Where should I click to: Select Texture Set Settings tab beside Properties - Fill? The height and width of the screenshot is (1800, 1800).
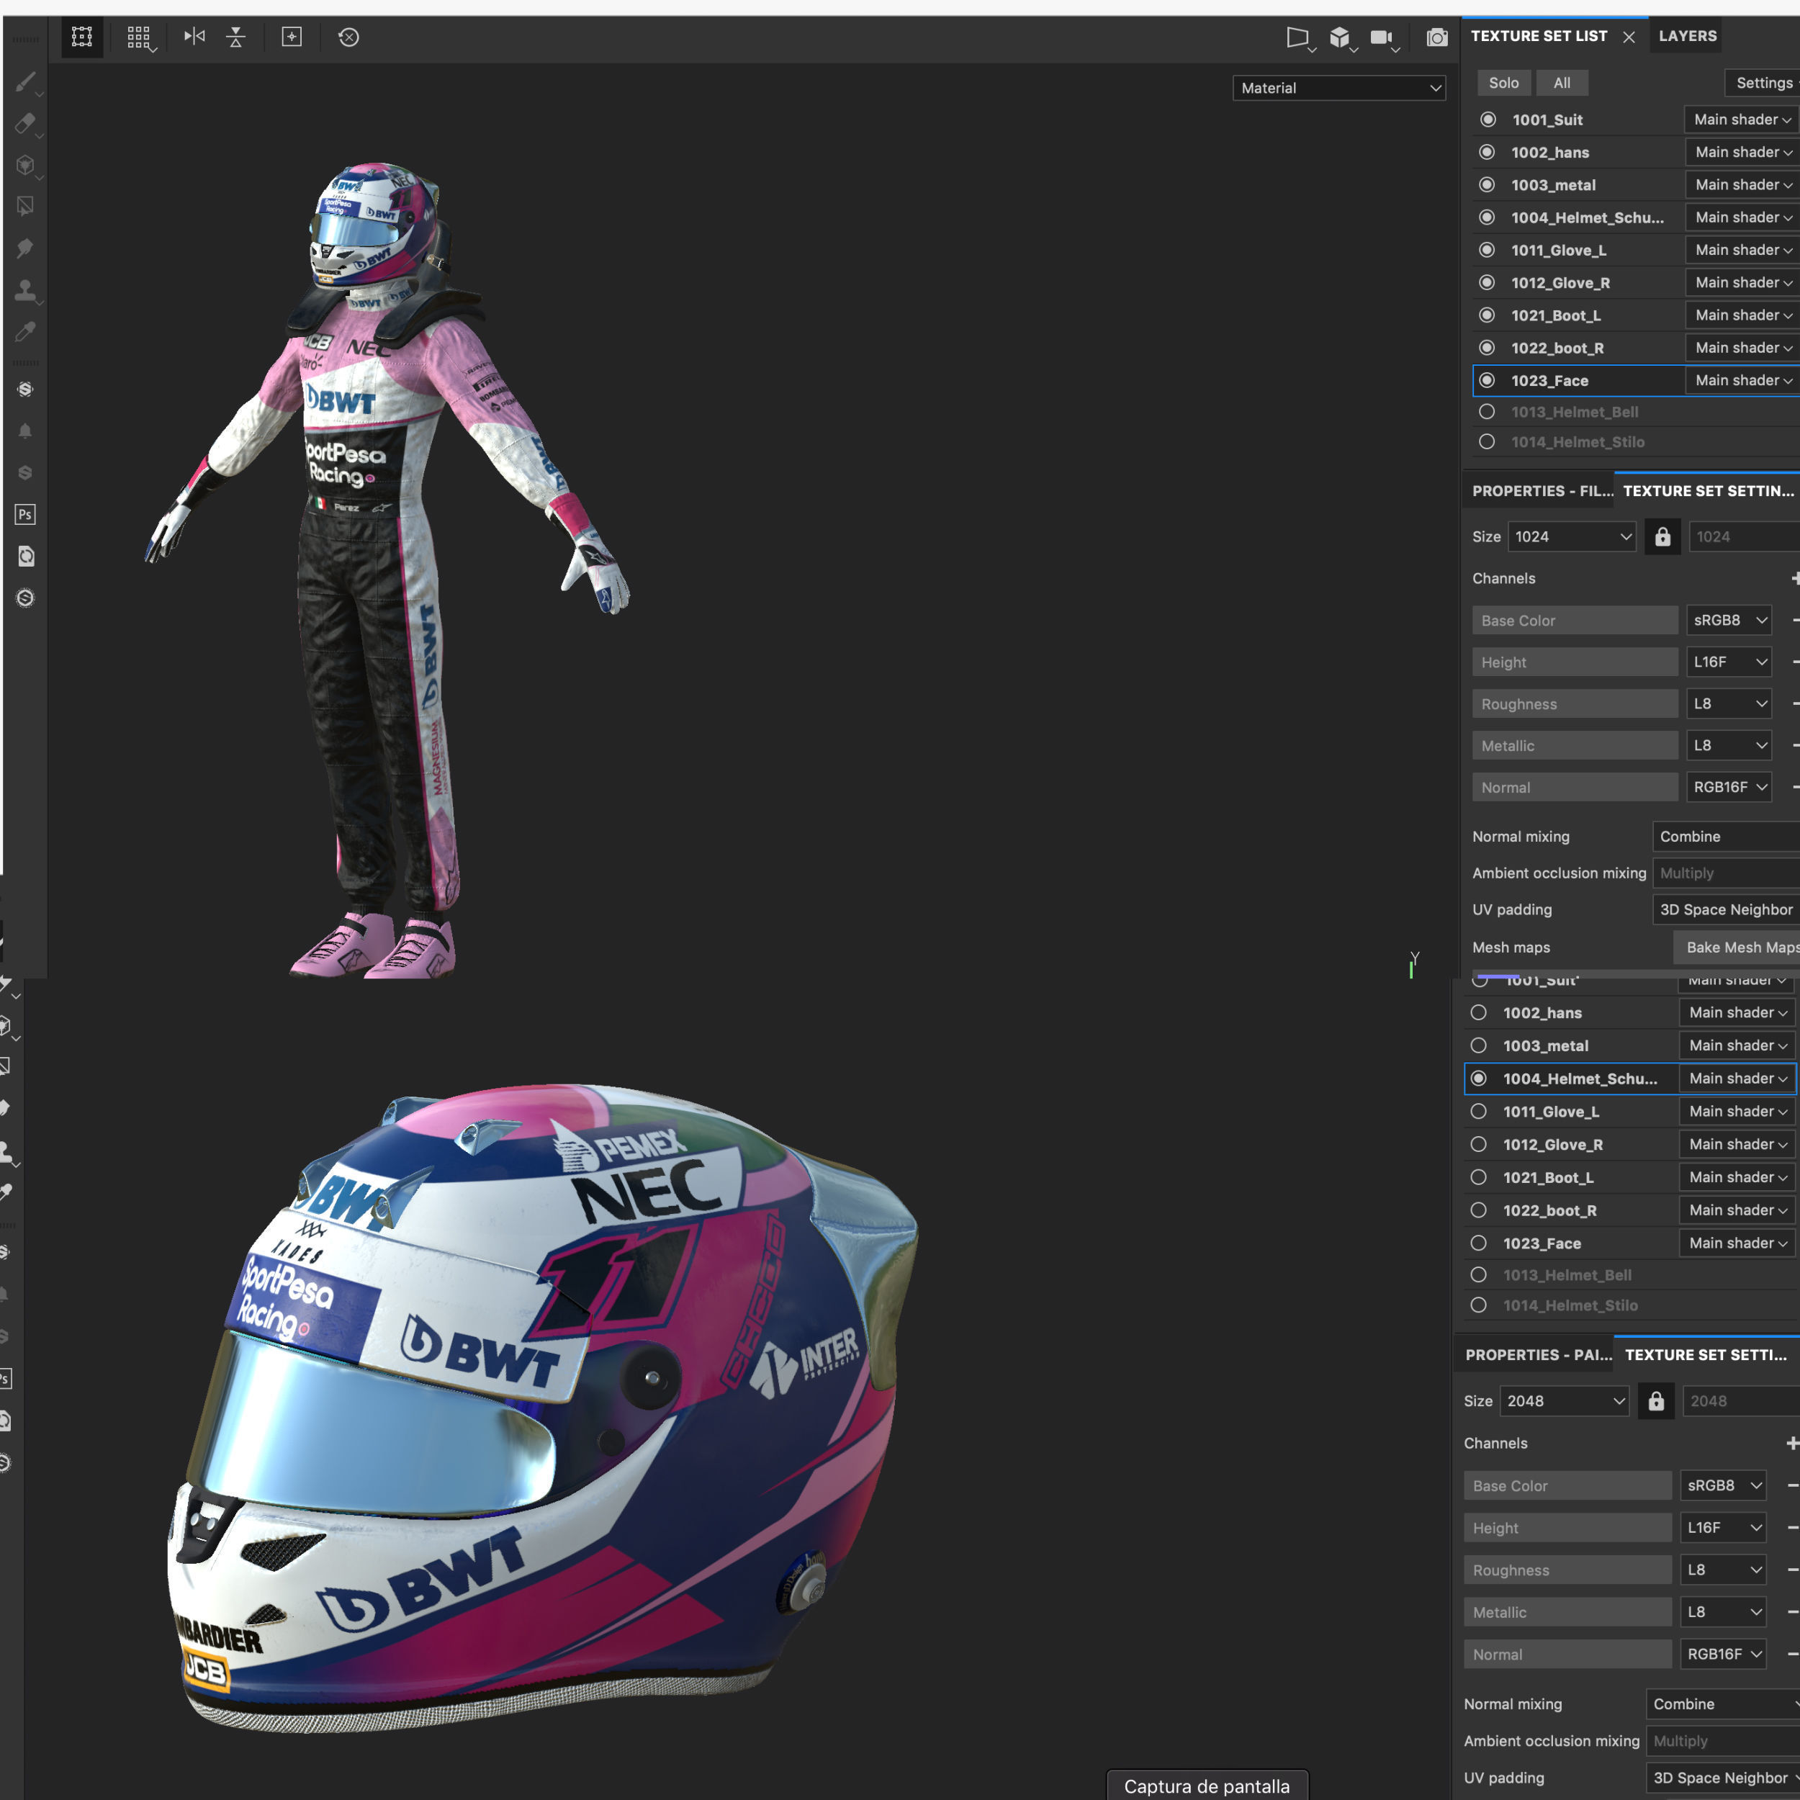click(1708, 491)
